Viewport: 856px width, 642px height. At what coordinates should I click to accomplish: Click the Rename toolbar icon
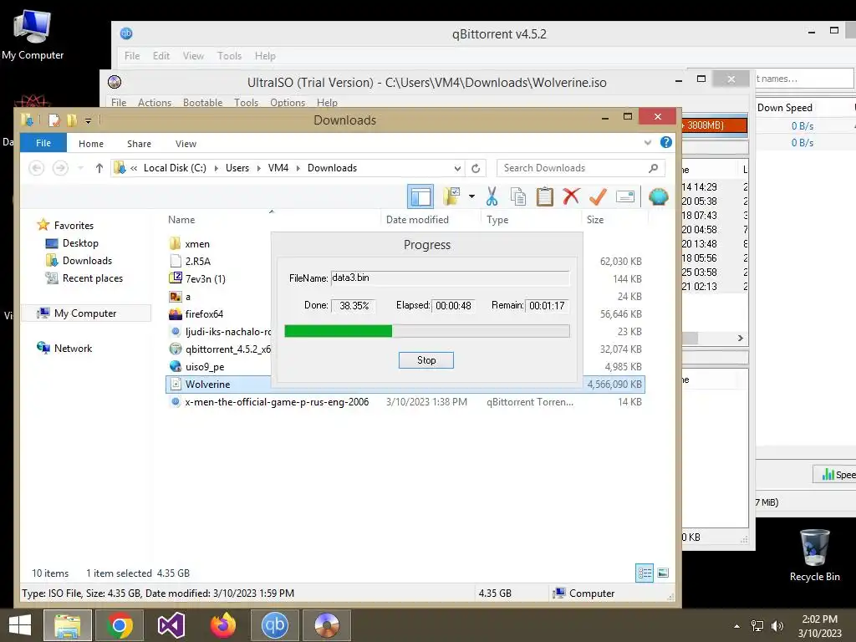tap(624, 196)
